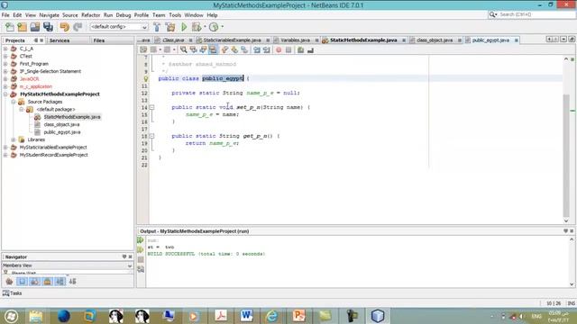Image resolution: width=577 pixels, height=324 pixels.
Task: Open the Source menu
Action: 70,15
